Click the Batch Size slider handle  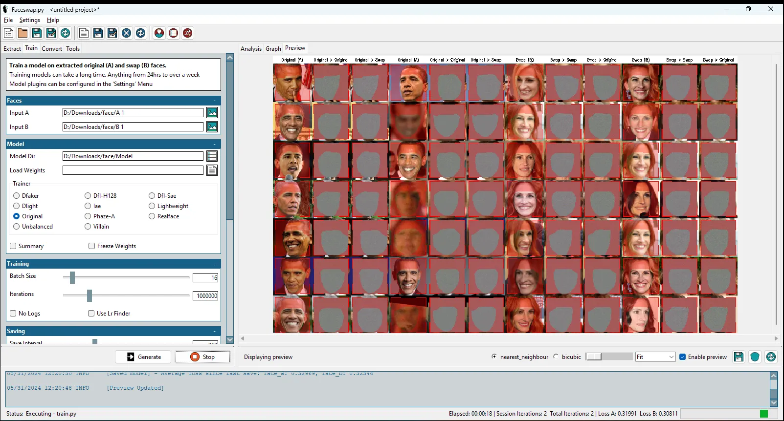(x=72, y=277)
